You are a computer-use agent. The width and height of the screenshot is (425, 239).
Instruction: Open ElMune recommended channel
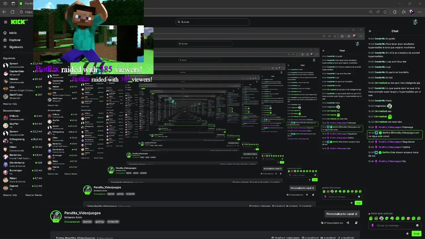[22, 117]
